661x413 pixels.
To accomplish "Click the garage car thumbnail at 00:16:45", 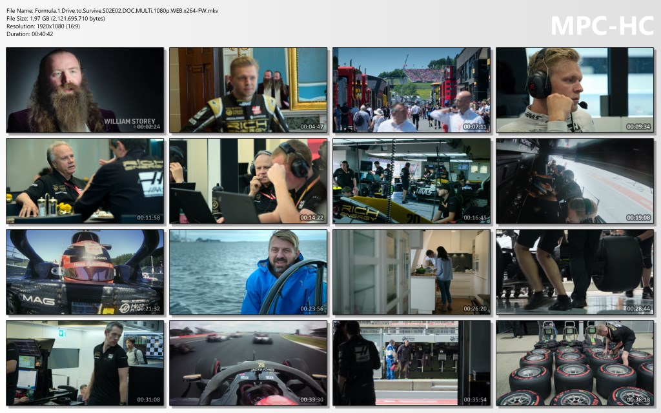I will pos(411,181).
